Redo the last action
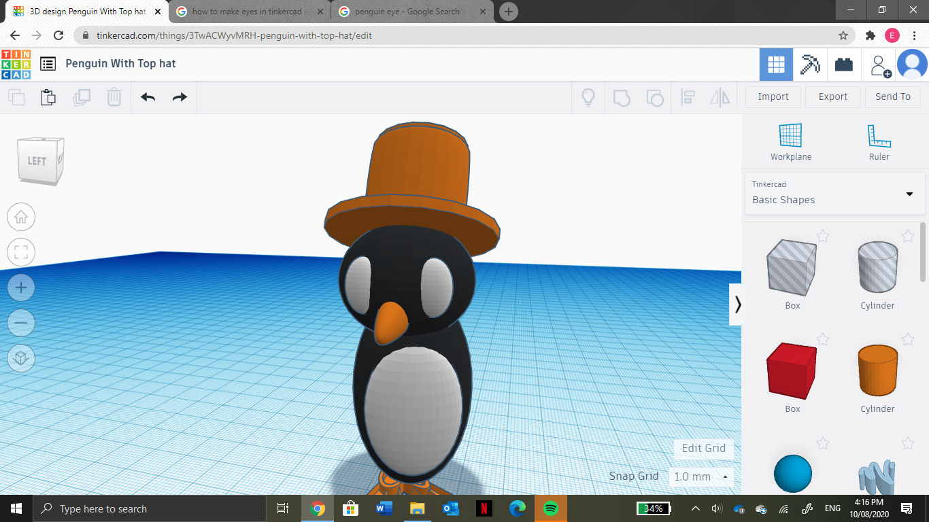Image resolution: width=929 pixels, height=522 pixels. tap(180, 97)
